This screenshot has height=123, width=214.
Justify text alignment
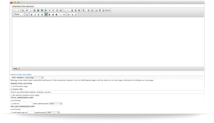[56, 15]
